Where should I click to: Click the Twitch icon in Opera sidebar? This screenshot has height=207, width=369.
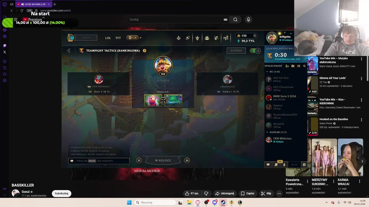5,45
